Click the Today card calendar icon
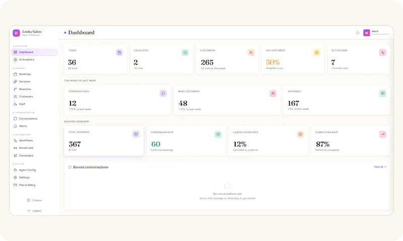The width and height of the screenshot is (403, 241). (x=119, y=53)
